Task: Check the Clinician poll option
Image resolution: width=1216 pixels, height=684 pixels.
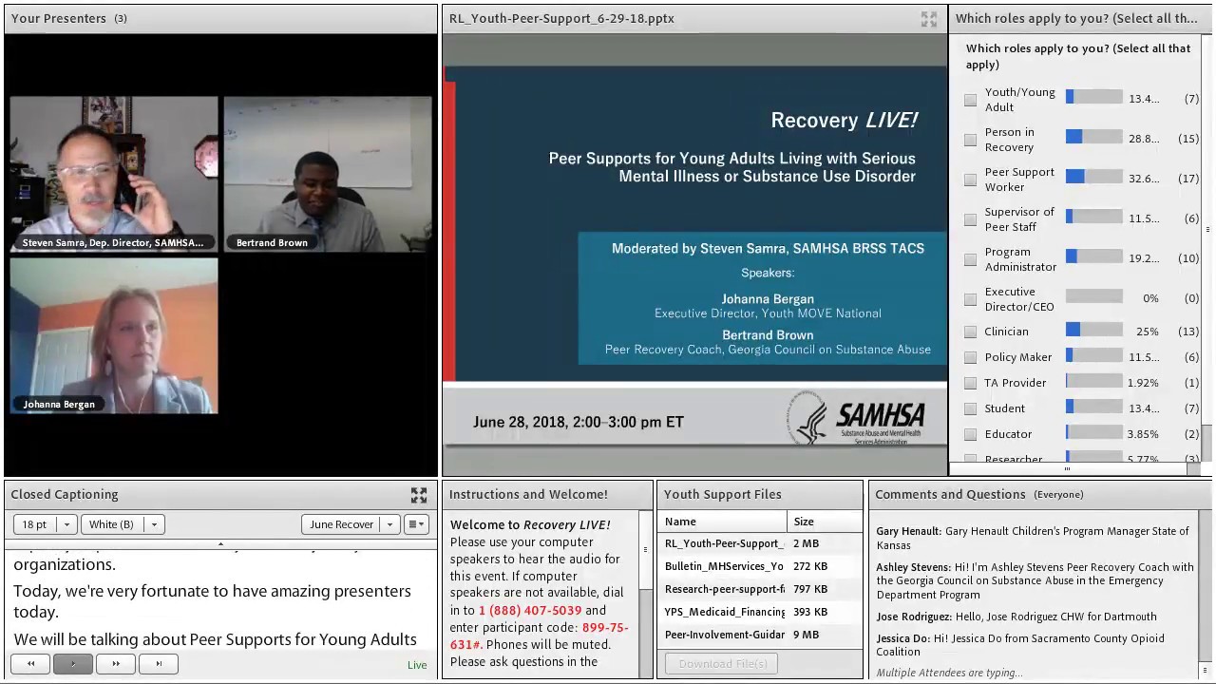Action: (970, 332)
